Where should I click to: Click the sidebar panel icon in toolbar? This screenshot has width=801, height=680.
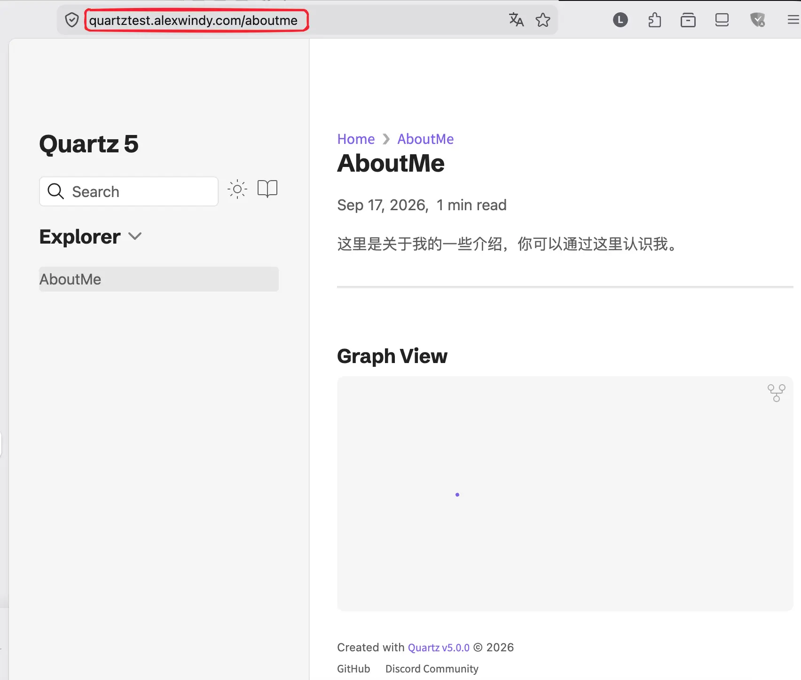coord(722,20)
